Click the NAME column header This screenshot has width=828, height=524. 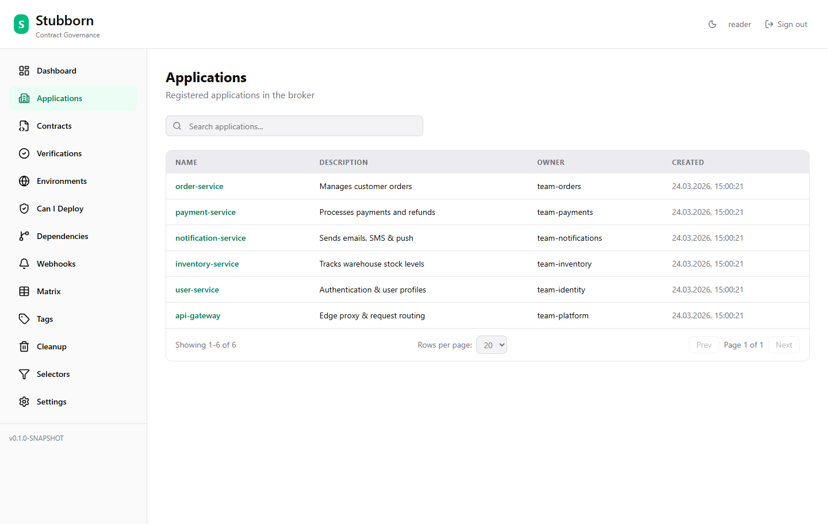click(x=186, y=162)
